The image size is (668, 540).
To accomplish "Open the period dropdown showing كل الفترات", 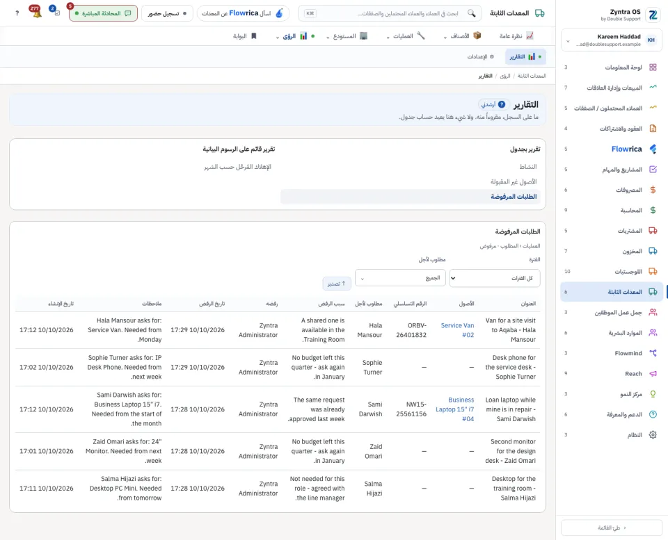I will (x=495, y=278).
